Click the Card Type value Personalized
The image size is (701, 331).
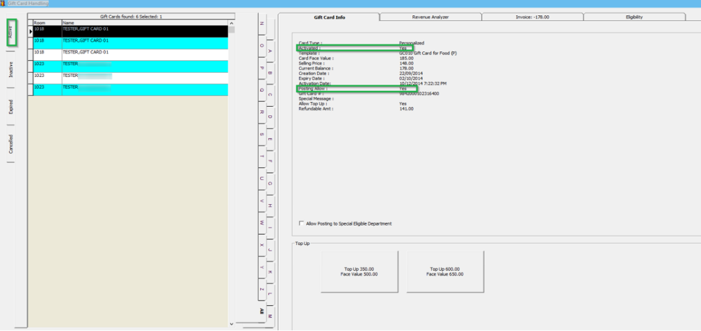pyautogui.click(x=412, y=43)
